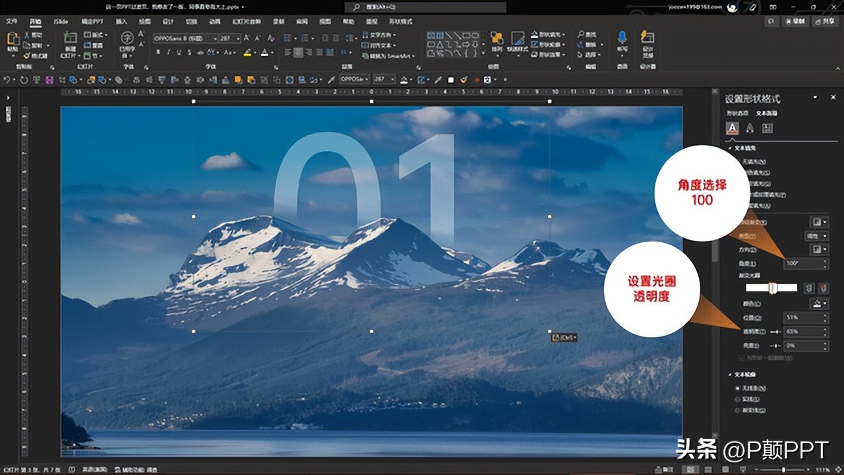Viewport: 844px width, 475px height.
Task: Click the Find magnifier icon in the editing group
Action: (581, 34)
